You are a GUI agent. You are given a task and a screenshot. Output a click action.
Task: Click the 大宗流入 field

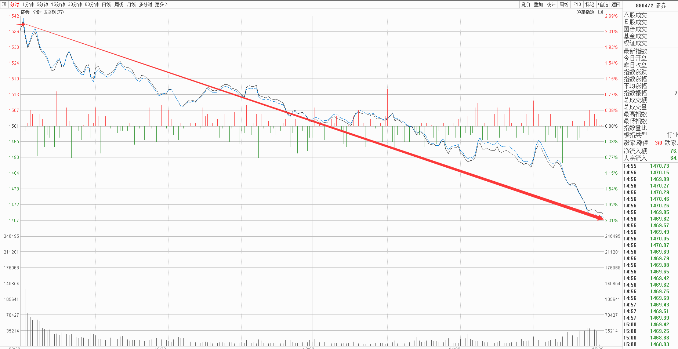click(635, 158)
